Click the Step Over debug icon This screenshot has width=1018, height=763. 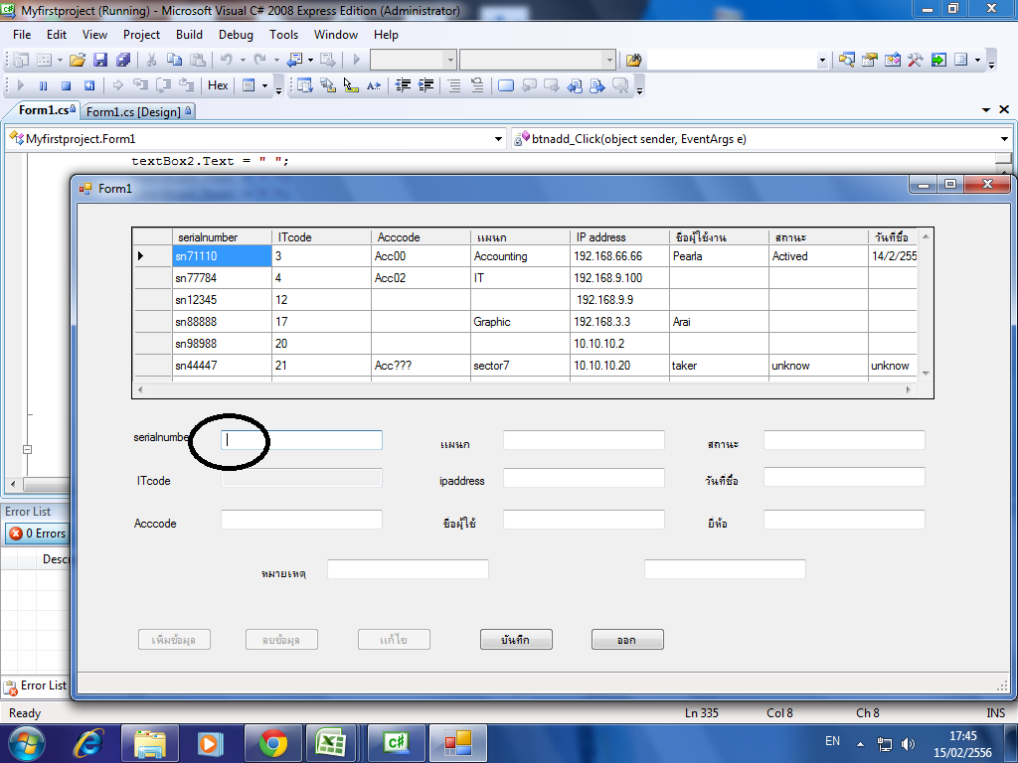[x=164, y=85]
